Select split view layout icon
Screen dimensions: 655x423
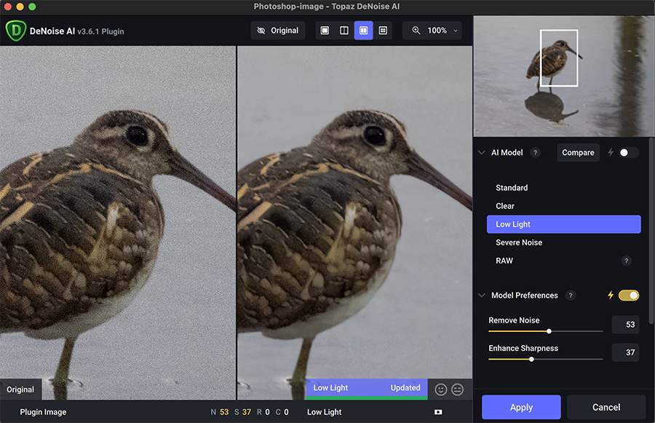(x=344, y=31)
